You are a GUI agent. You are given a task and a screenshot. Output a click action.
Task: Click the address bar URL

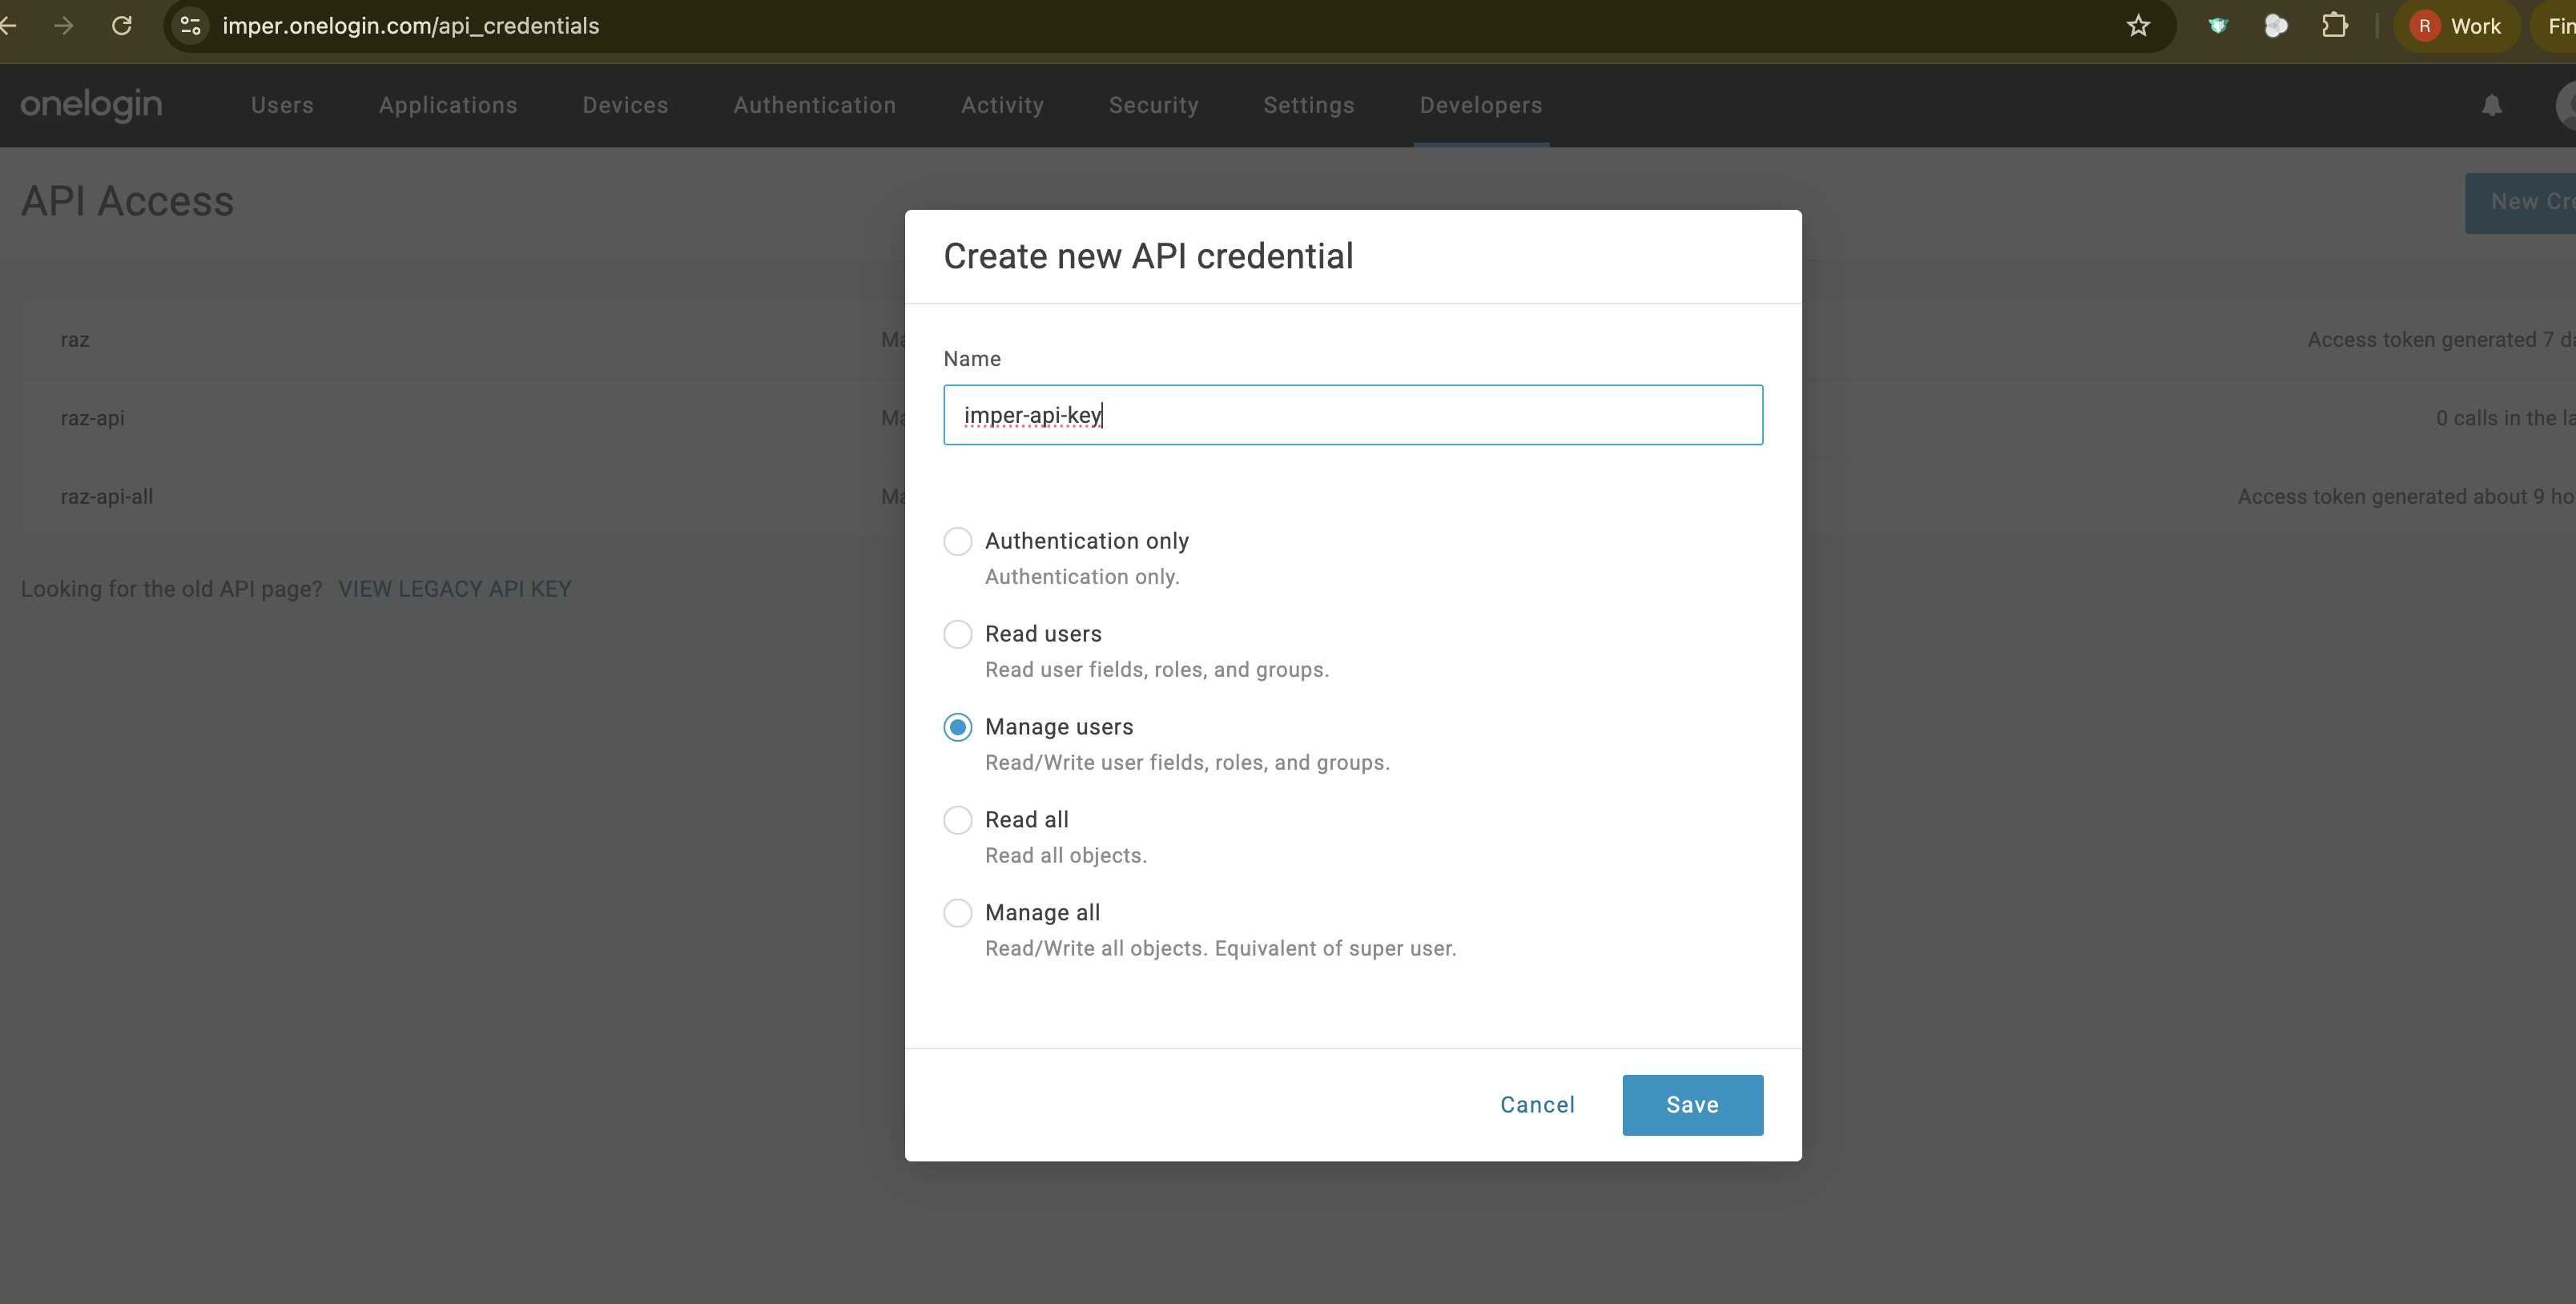411,26
